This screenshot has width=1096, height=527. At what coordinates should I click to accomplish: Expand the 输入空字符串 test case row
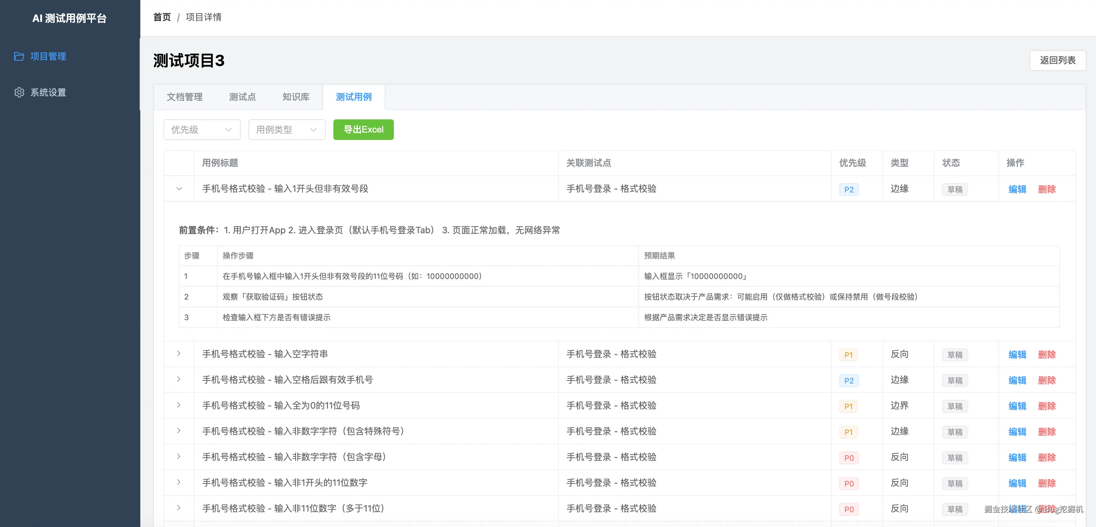[179, 354]
